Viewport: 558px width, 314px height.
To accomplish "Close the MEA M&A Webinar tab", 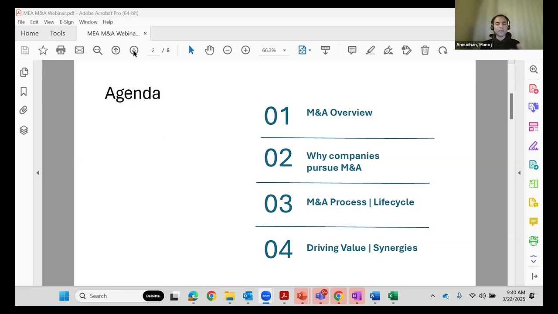I will (x=145, y=34).
